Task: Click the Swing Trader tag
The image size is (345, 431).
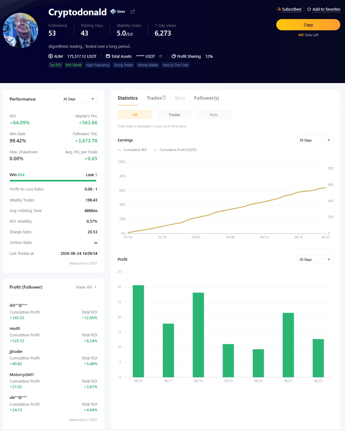Action: coord(123,65)
